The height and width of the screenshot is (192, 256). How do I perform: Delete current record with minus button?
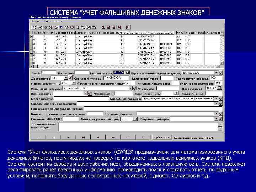pos(113,138)
